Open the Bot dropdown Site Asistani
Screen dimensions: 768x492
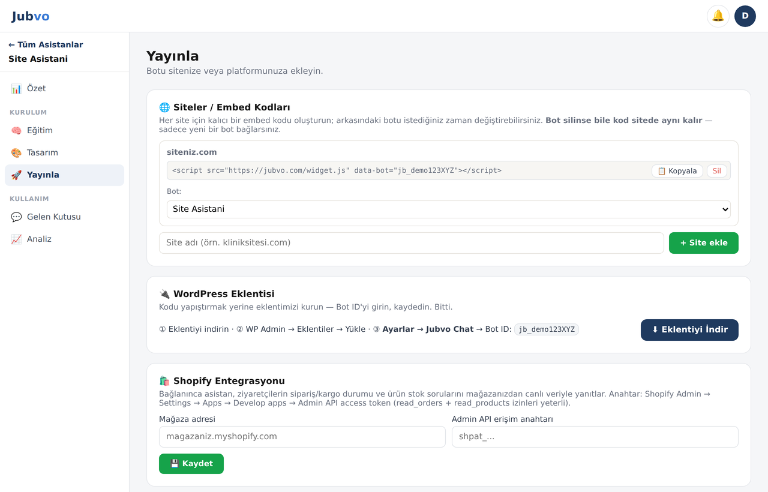[449, 209]
